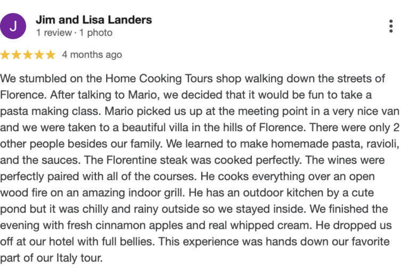Viewport: 409px width, 269px height.
Task: Click the third gold rating star
Action: pyautogui.click(x=28, y=55)
